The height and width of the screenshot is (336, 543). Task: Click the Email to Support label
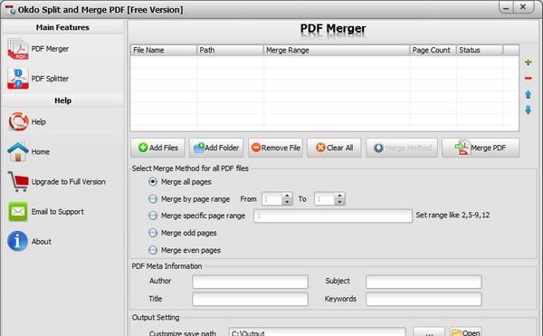(58, 212)
